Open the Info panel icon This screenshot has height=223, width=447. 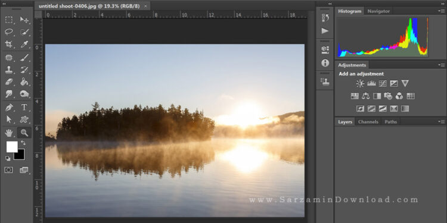(x=325, y=63)
